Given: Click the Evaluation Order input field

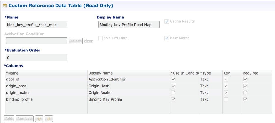Looking at the screenshot, I should coord(37,58).
